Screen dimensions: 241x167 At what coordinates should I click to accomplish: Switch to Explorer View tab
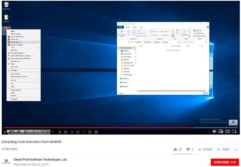142,27
